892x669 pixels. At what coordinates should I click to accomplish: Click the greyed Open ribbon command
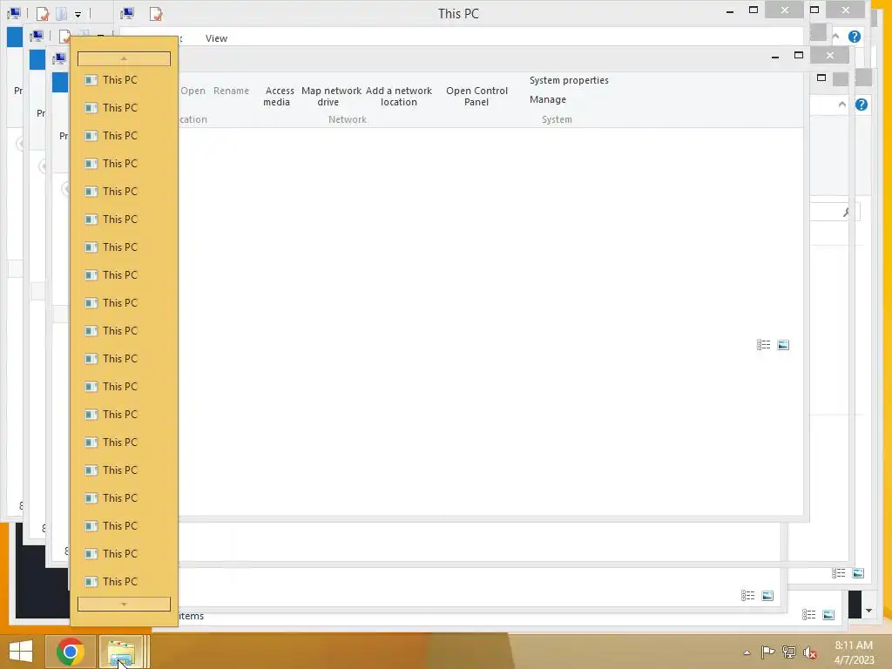pos(193,91)
